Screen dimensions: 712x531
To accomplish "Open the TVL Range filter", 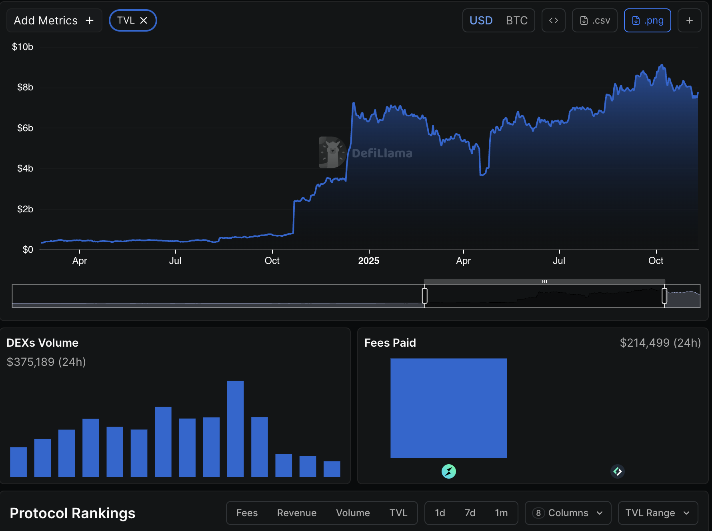I will 658,513.
